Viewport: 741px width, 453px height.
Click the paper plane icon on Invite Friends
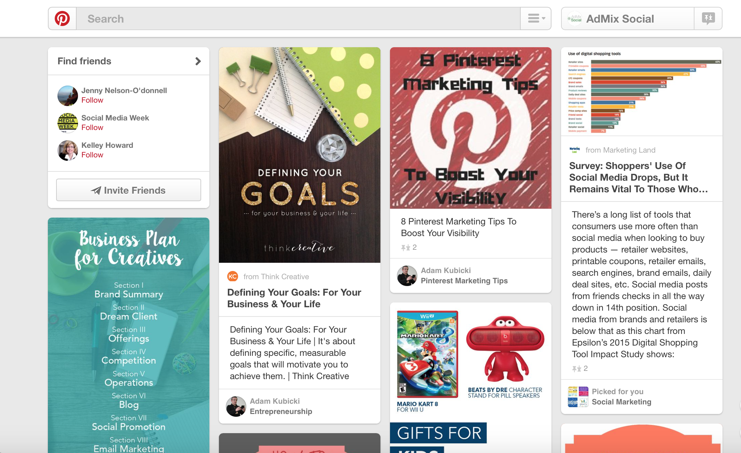(x=96, y=190)
